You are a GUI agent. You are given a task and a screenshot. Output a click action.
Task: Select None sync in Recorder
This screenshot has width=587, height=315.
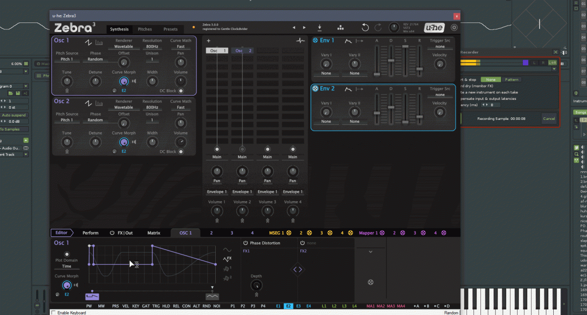[491, 79]
